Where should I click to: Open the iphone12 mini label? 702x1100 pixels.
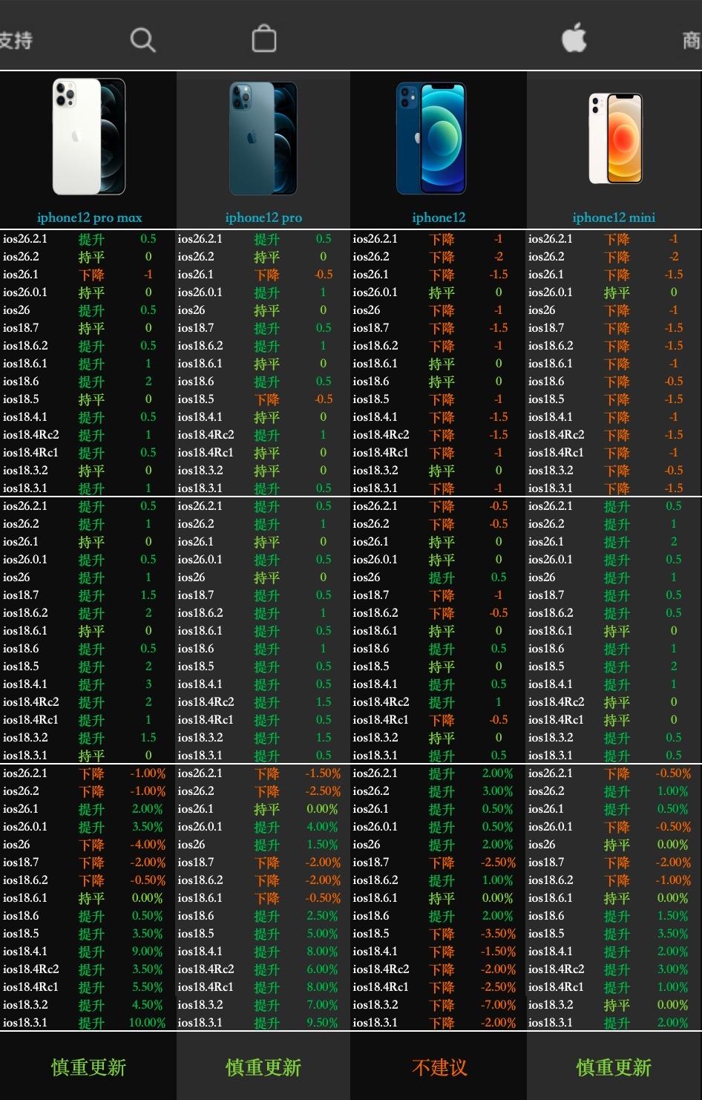614,217
